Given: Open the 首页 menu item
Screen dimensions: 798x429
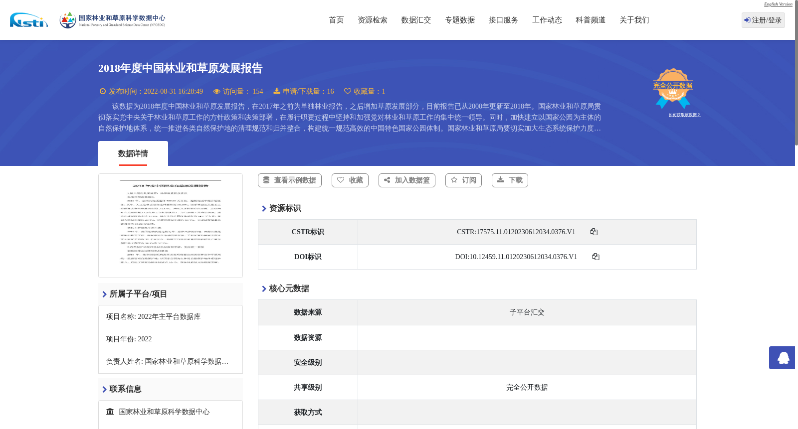Looking at the screenshot, I should coord(336,20).
